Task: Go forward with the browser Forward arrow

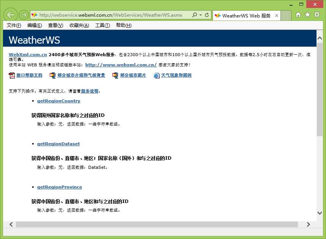Action: click(24, 15)
